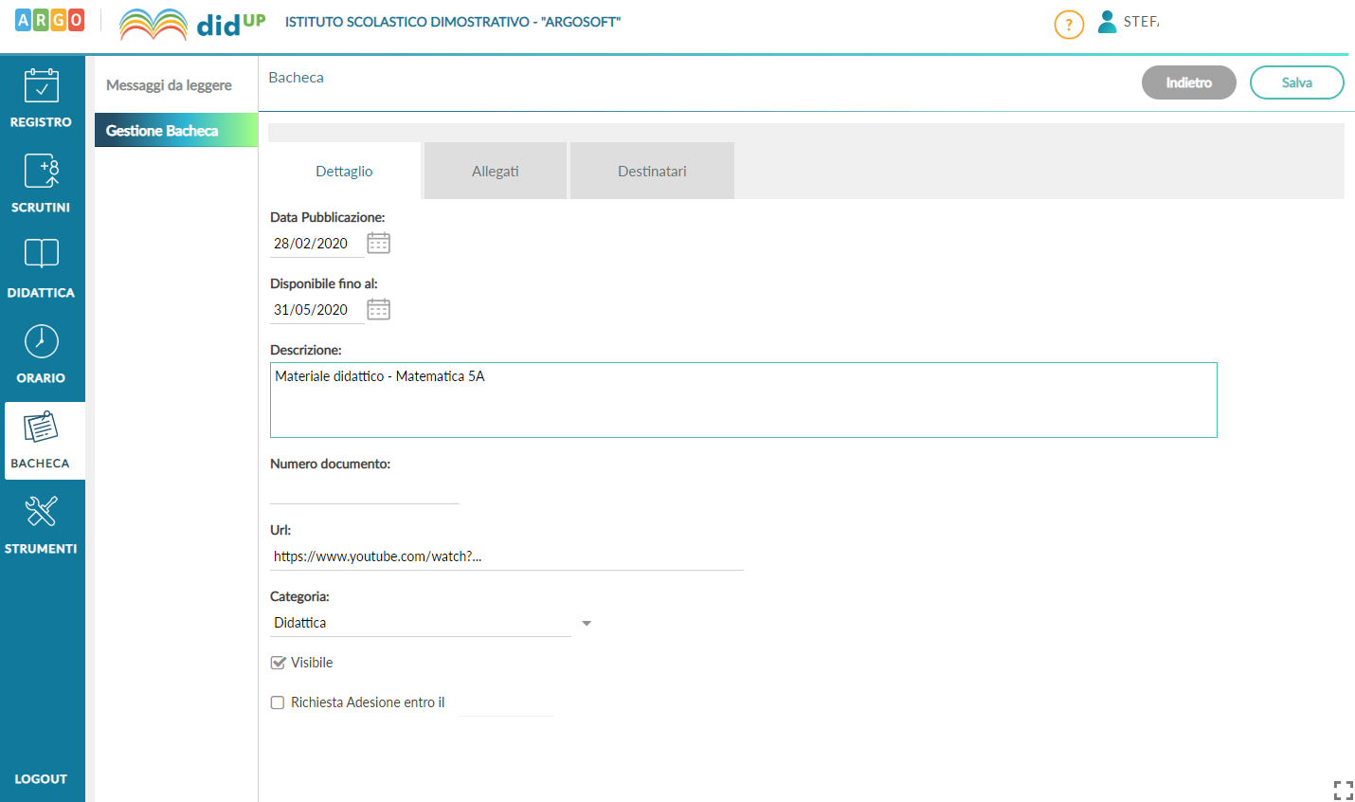The height and width of the screenshot is (802, 1355).
Task: Click into the Descrizione text area
Action: (744, 400)
